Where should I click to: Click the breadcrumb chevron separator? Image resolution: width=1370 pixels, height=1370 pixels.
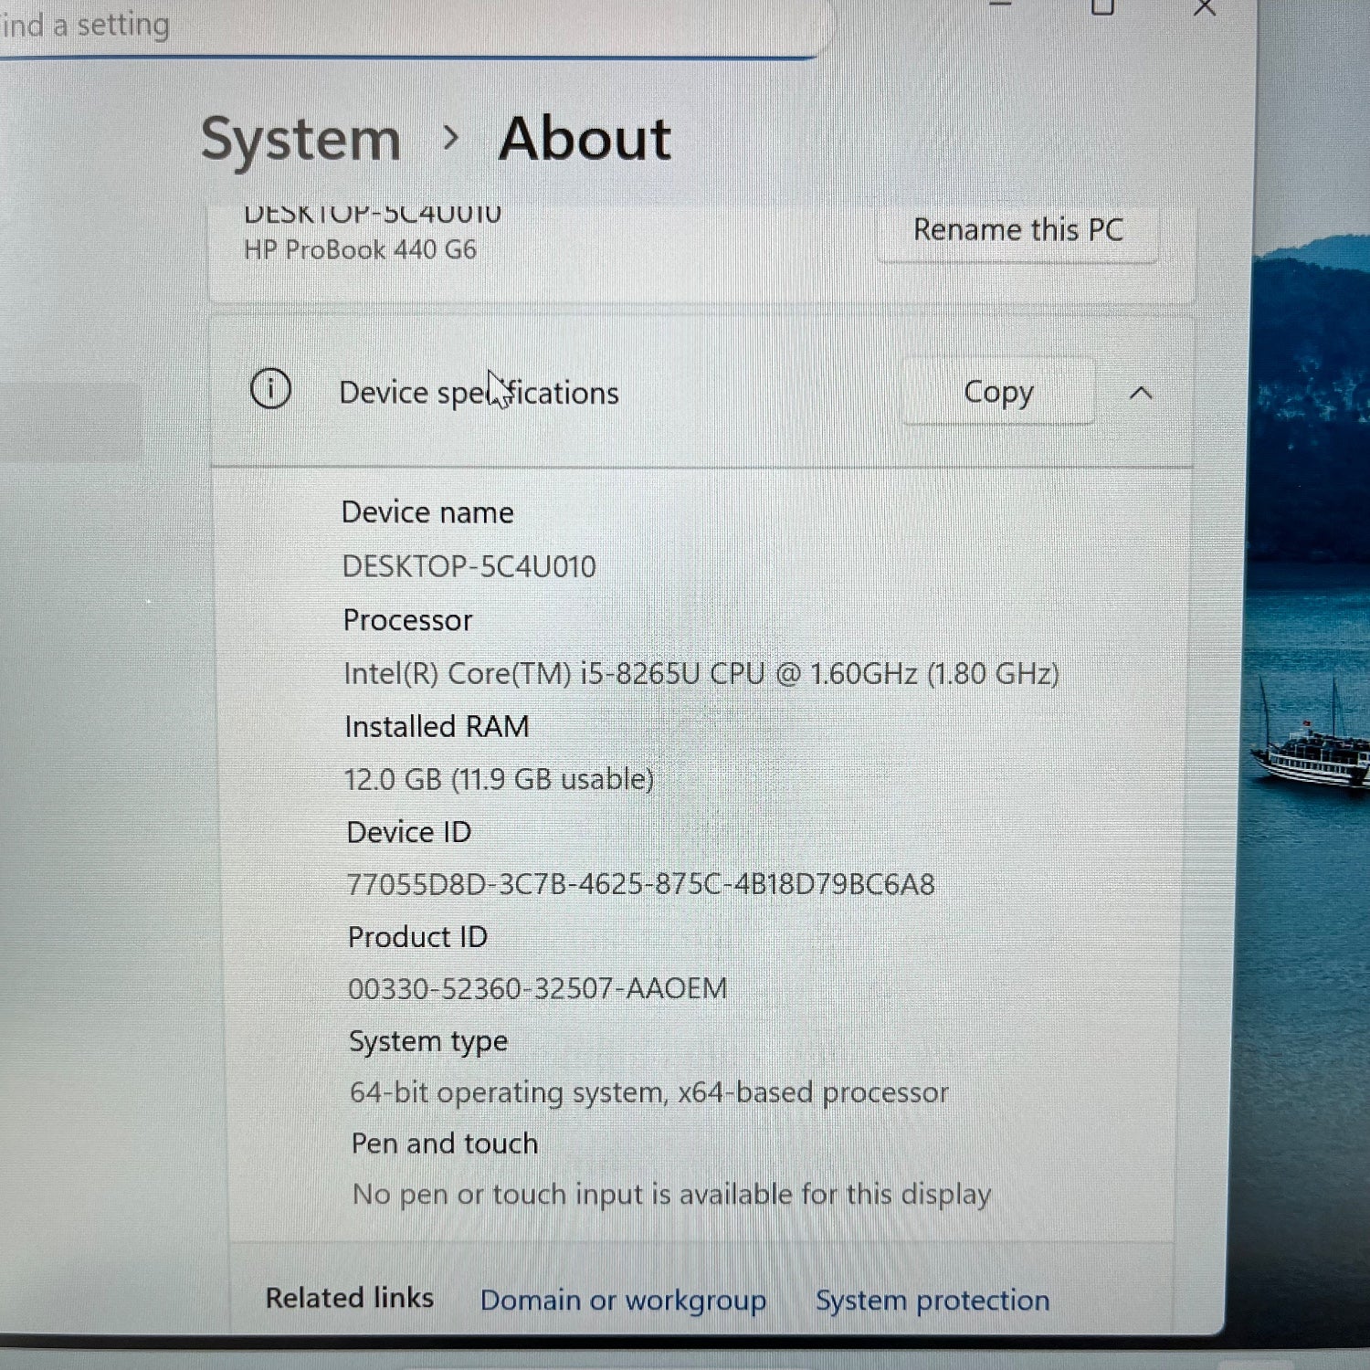click(449, 139)
